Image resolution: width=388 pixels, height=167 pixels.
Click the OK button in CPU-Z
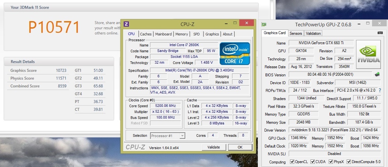[x=240, y=147]
